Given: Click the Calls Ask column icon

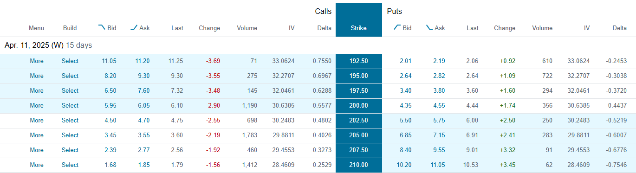Looking at the screenshot, I should [134, 27].
